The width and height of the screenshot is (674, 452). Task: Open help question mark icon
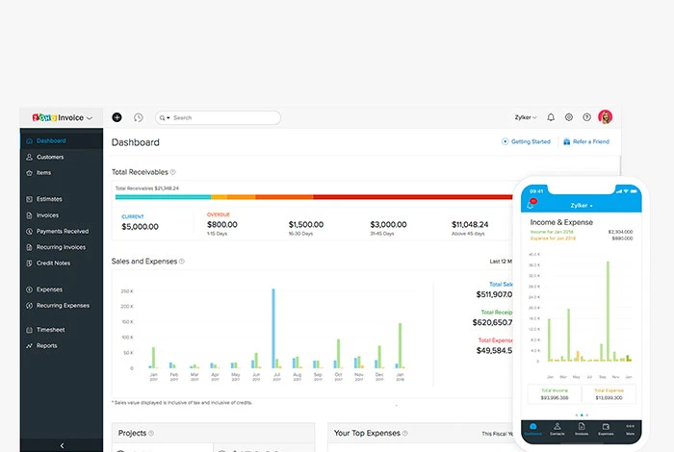tap(586, 117)
